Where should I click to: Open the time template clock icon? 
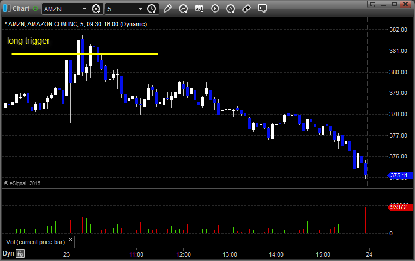(152, 9)
